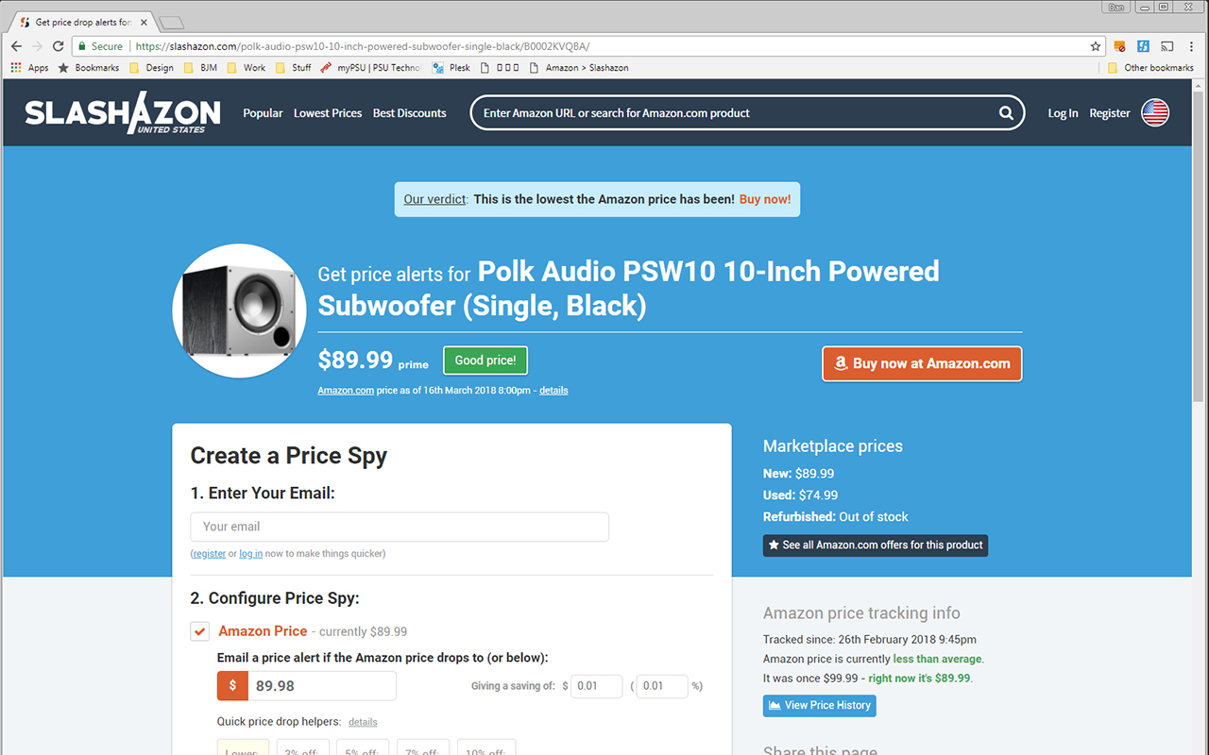Open the Bookmarks star folder in the bookmarks bar

tap(89, 68)
